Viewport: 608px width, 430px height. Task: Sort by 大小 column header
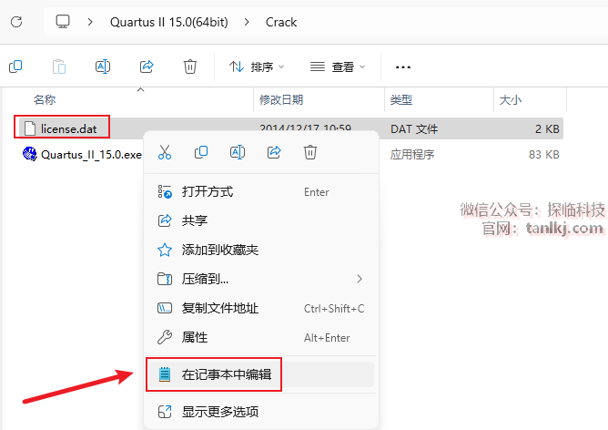coord(511,100)
